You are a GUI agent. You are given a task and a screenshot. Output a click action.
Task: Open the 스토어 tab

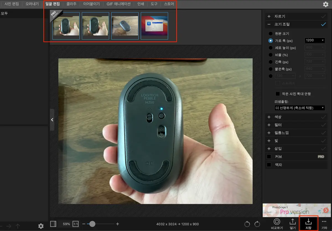169,4
